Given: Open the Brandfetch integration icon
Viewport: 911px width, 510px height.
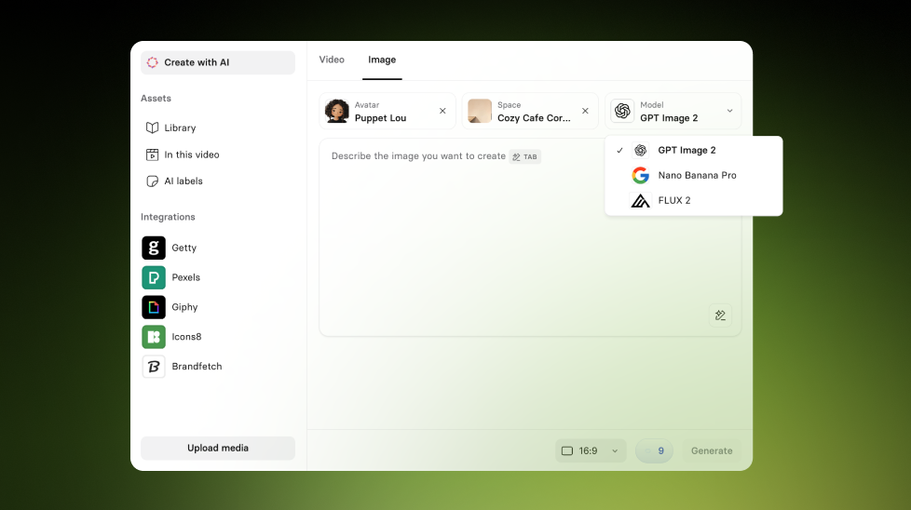Looking at the screenshot, I should pos(154,367).
